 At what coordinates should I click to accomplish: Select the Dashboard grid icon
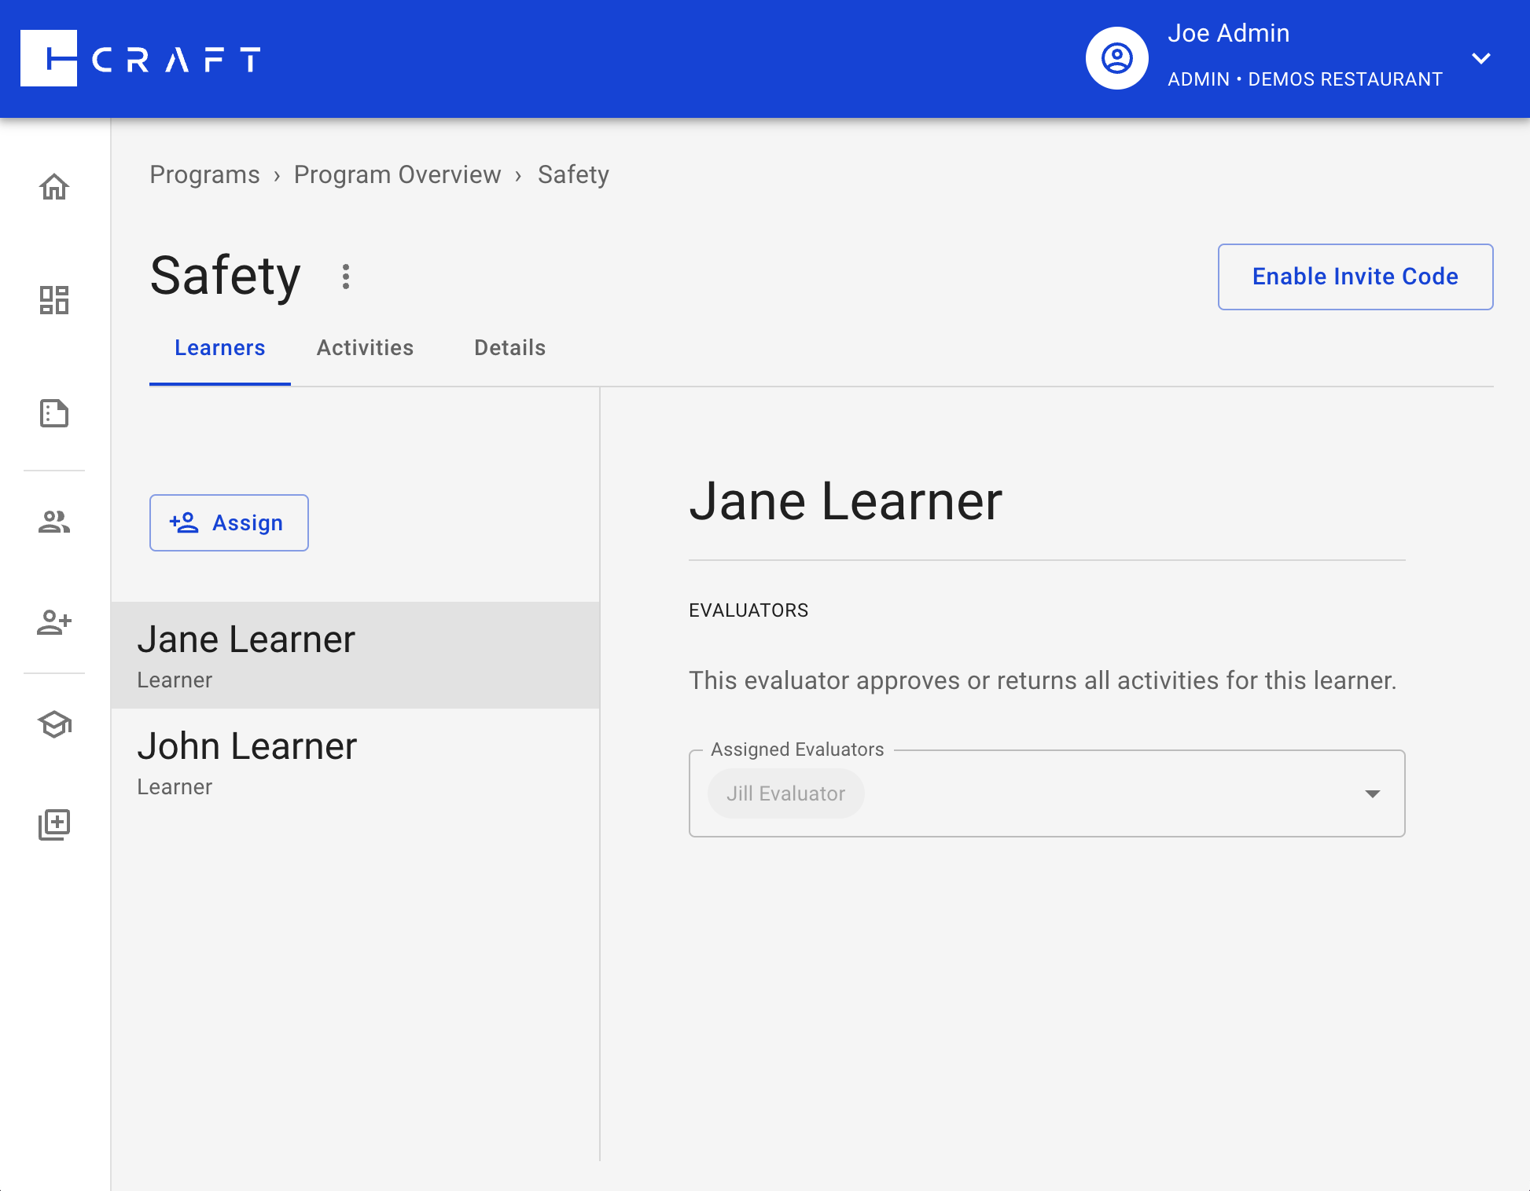(x=55, y=300)
